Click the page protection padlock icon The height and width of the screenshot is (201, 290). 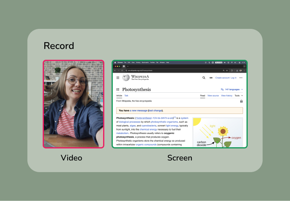click(x=241, y=101)
